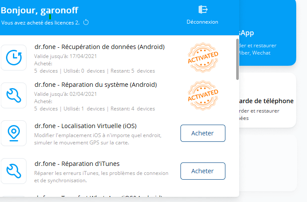The width and height of the screenshot is (307, 202).
Task: Click the ACTIVATED stamp for data recovery
Action: (203, 58)
